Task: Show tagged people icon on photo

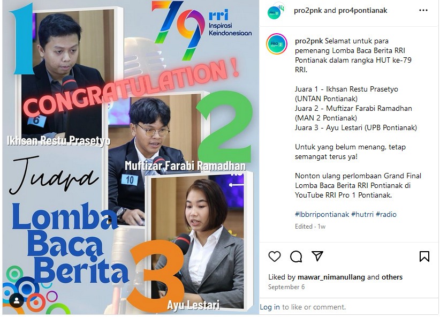Action: coord(17,301)
